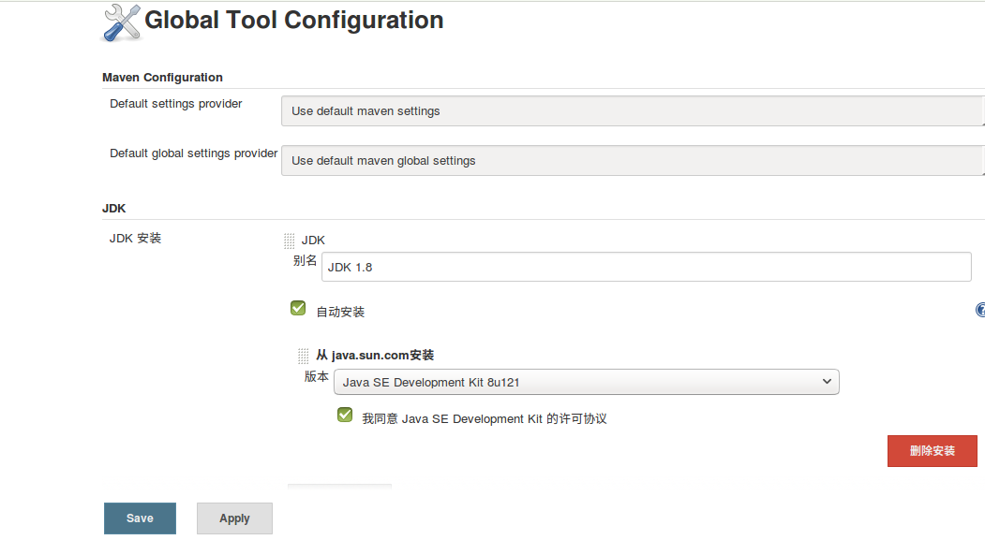Click the 我同意 license agreement label text

(485, 418)
